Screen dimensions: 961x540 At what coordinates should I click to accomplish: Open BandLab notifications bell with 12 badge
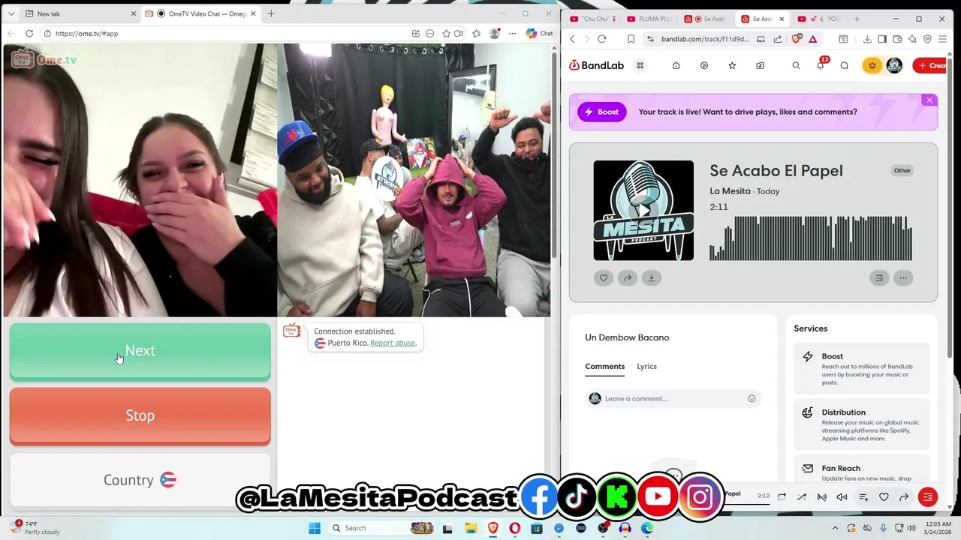[821, 65]
